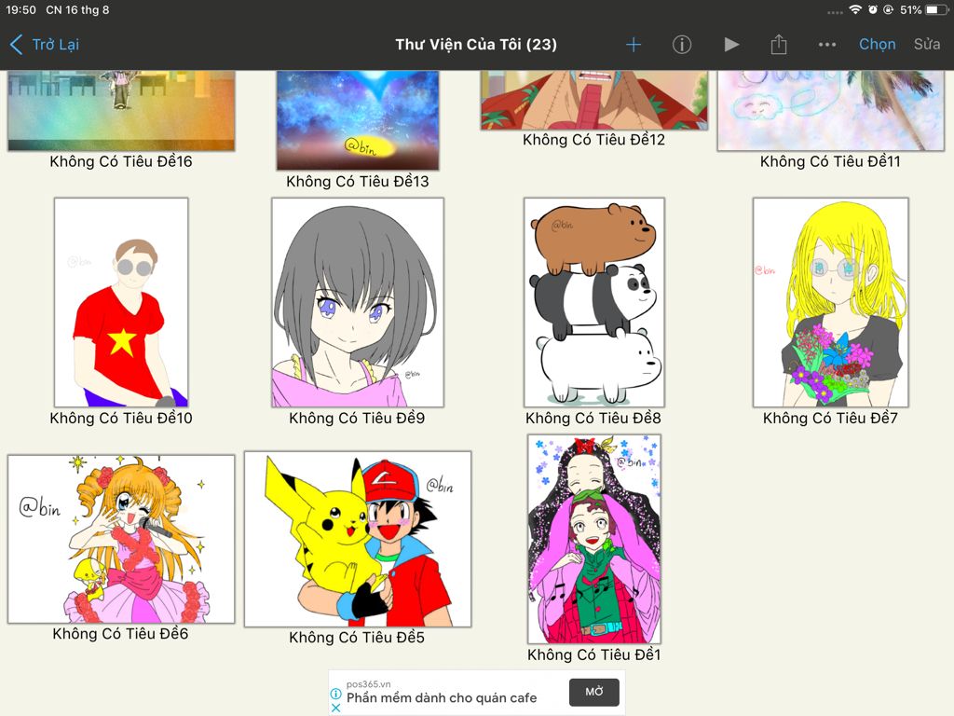Open blonde girl with flowers drawing
The height and width of the screenshot is (716, 954).
tap(830, 302)
